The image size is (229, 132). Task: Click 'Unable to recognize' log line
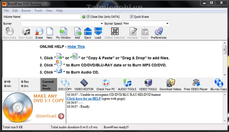pos(114,95)
